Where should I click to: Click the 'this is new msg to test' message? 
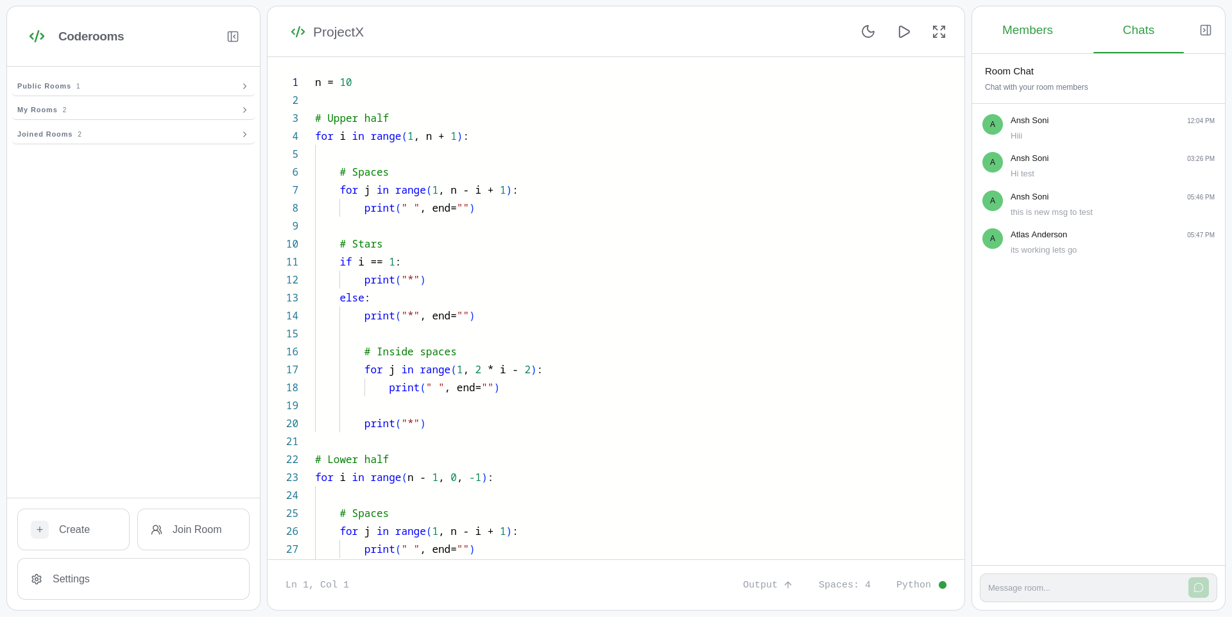1051,212
